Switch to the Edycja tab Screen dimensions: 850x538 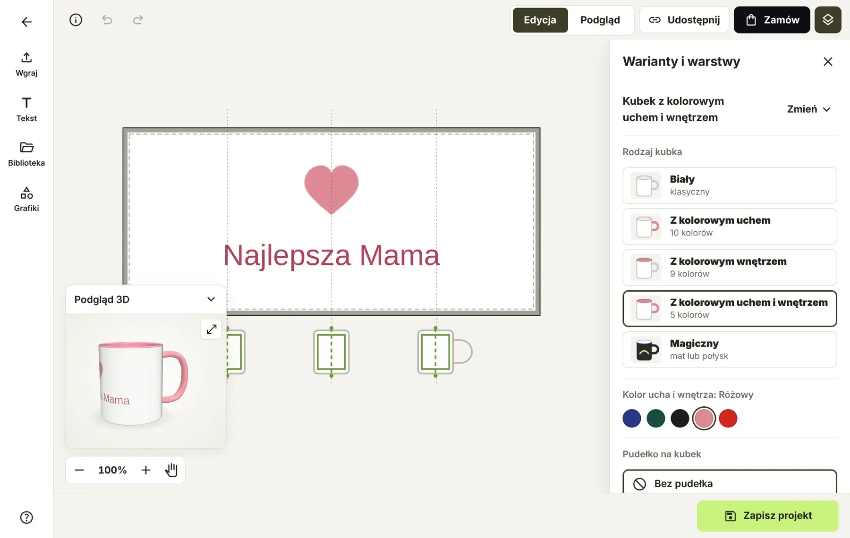(540, 20)
